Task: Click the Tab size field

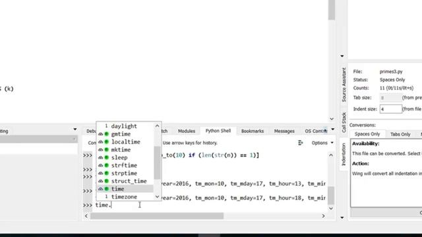Action: [390, 98]
